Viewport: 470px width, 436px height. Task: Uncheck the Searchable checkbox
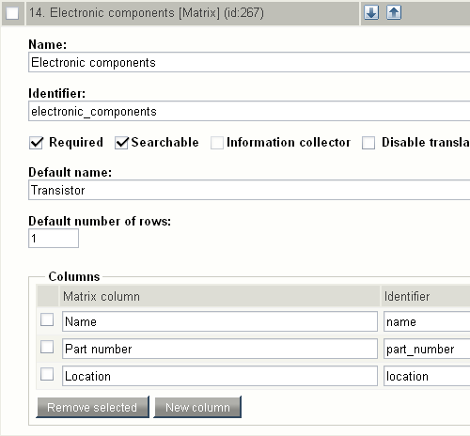pyautogui.click(x=121, y=143)
